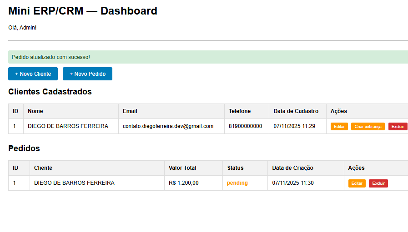Select the client email address cell
Screen dimensions: 408x232
coord(168,126)
